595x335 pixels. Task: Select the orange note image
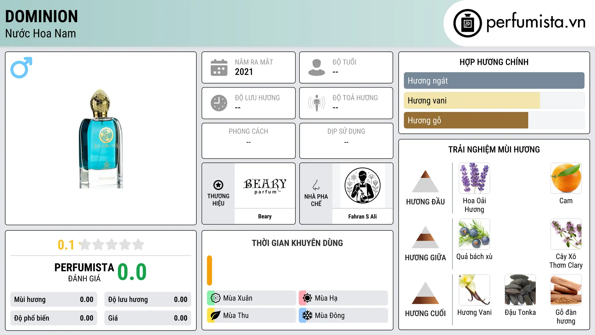(566, 178)
